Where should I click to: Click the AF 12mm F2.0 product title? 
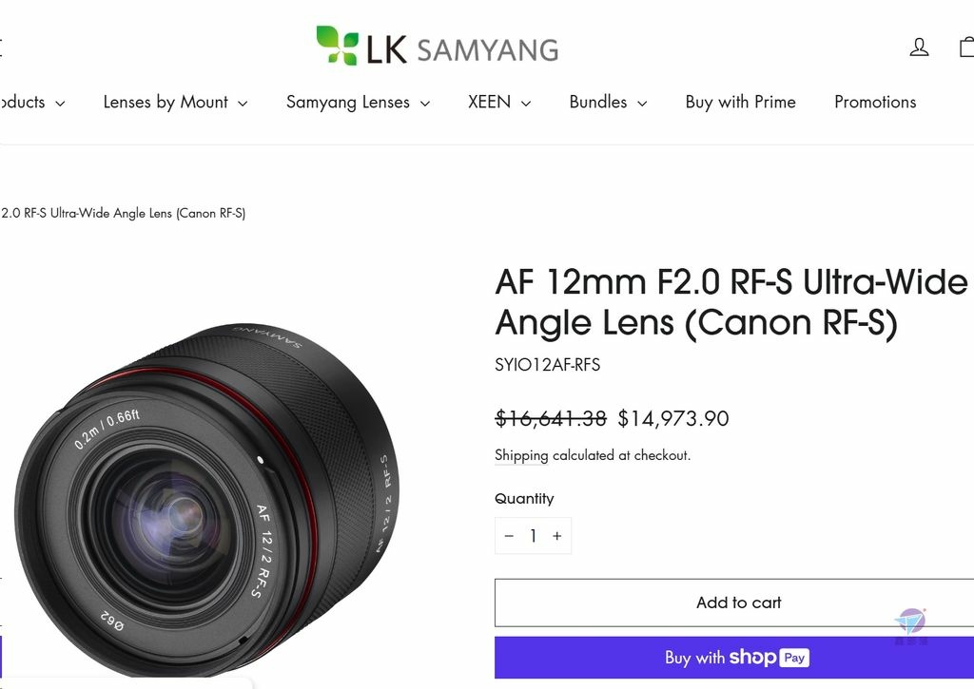pos(731,302)
